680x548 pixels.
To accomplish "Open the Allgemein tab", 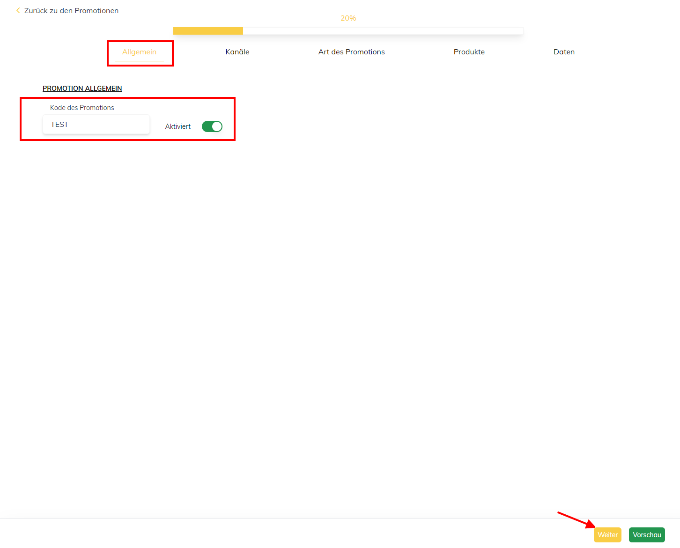I will click(139, 52).
